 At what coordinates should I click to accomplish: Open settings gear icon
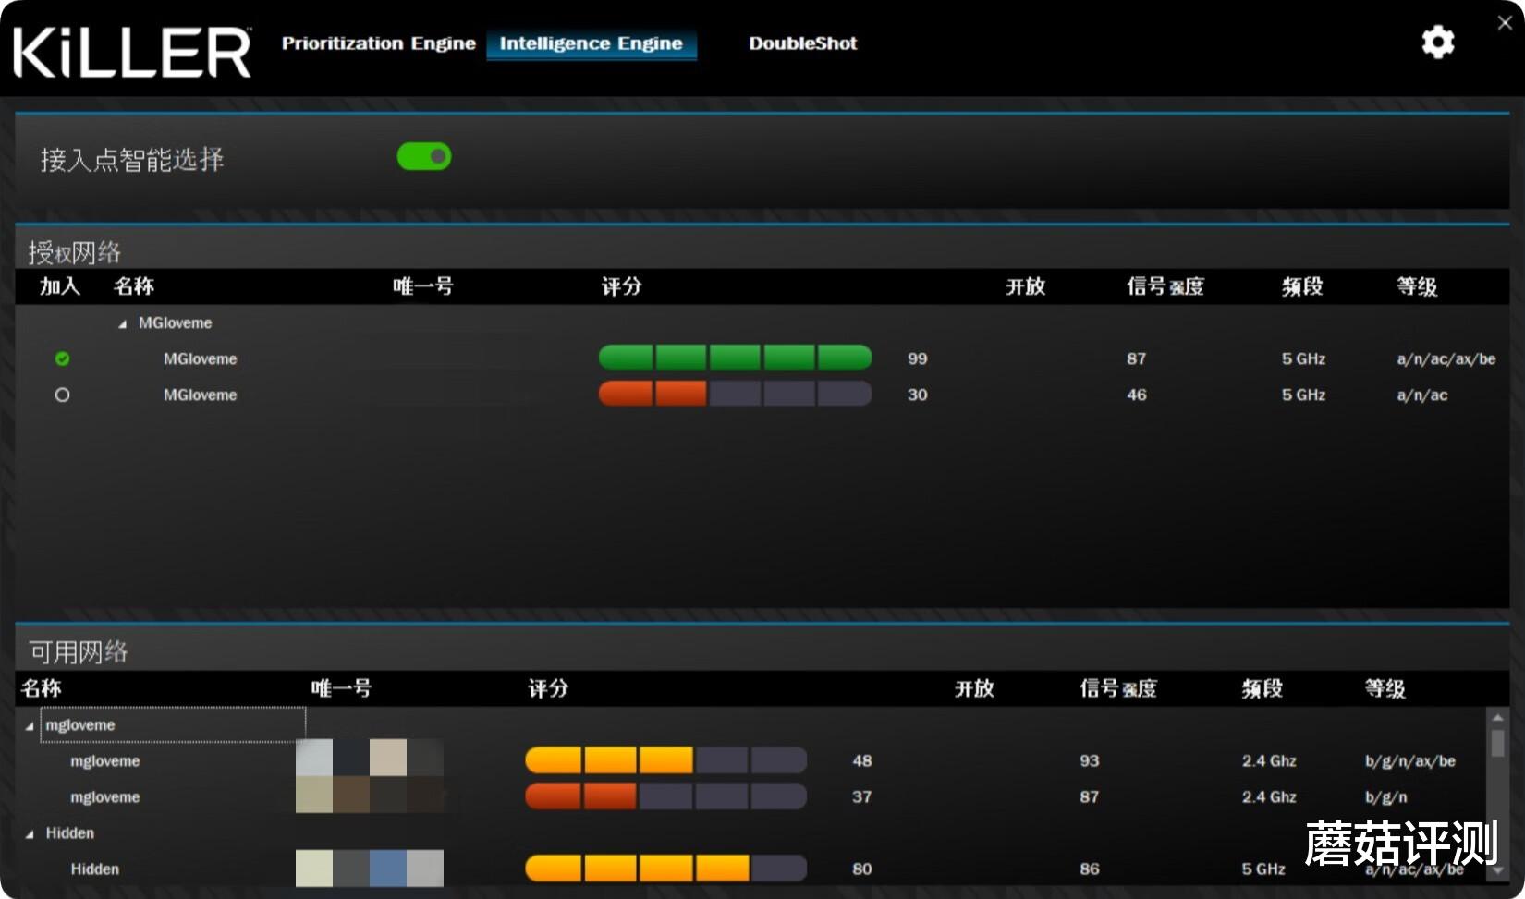coord(1437,43)
